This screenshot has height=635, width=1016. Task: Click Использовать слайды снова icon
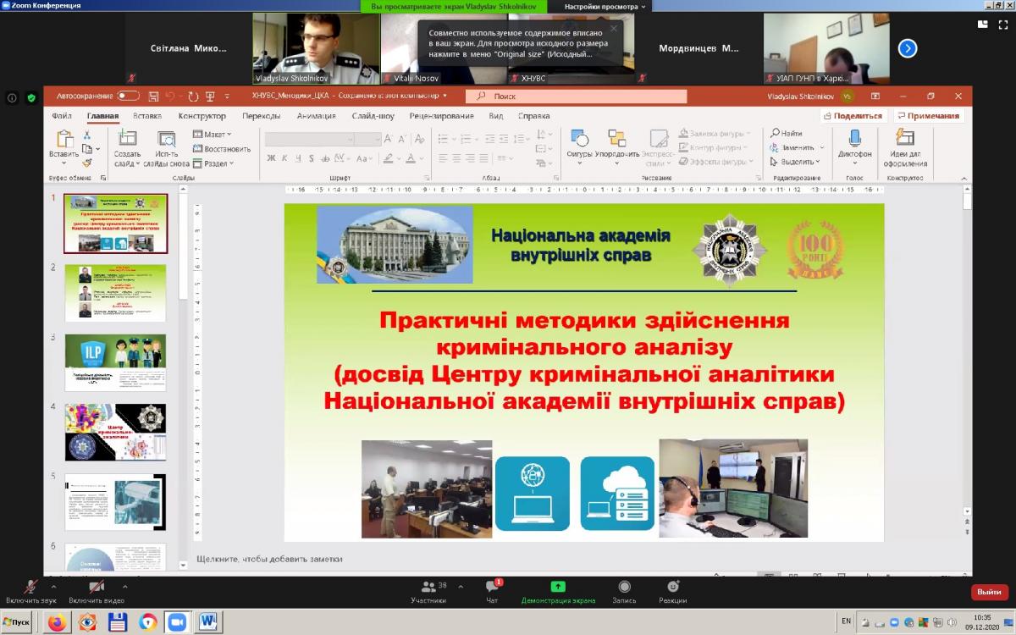tap(167, 139)
